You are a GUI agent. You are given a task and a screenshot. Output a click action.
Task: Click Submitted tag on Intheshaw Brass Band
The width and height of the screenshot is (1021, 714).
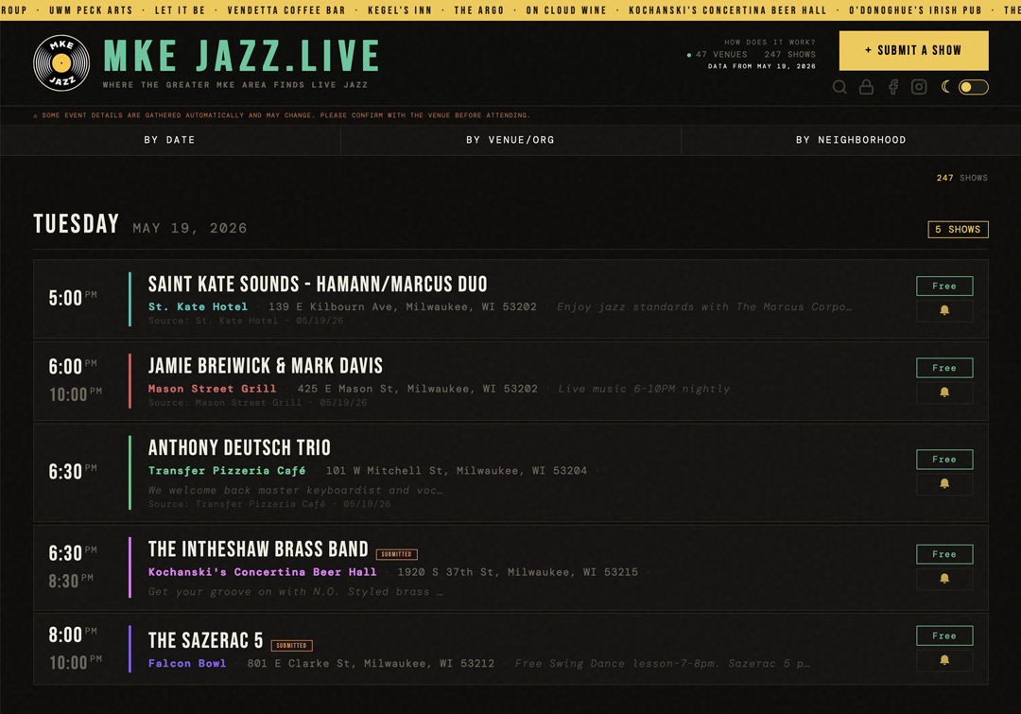[x=396, y=554]
